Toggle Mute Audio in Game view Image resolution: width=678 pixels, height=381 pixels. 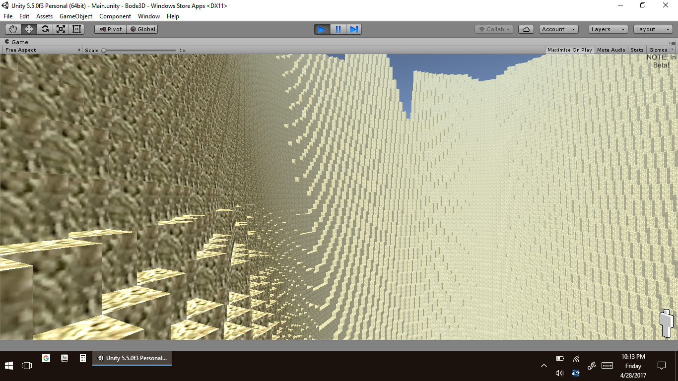[x=611, y=50]
